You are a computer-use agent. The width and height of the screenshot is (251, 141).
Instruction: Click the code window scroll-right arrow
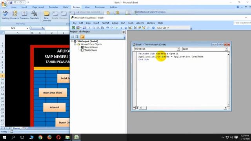click(x=225, y=108)
